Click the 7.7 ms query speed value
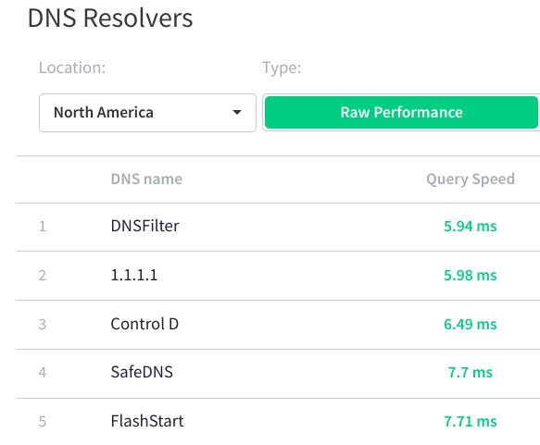The image size is (540, 445). point(471,373)
